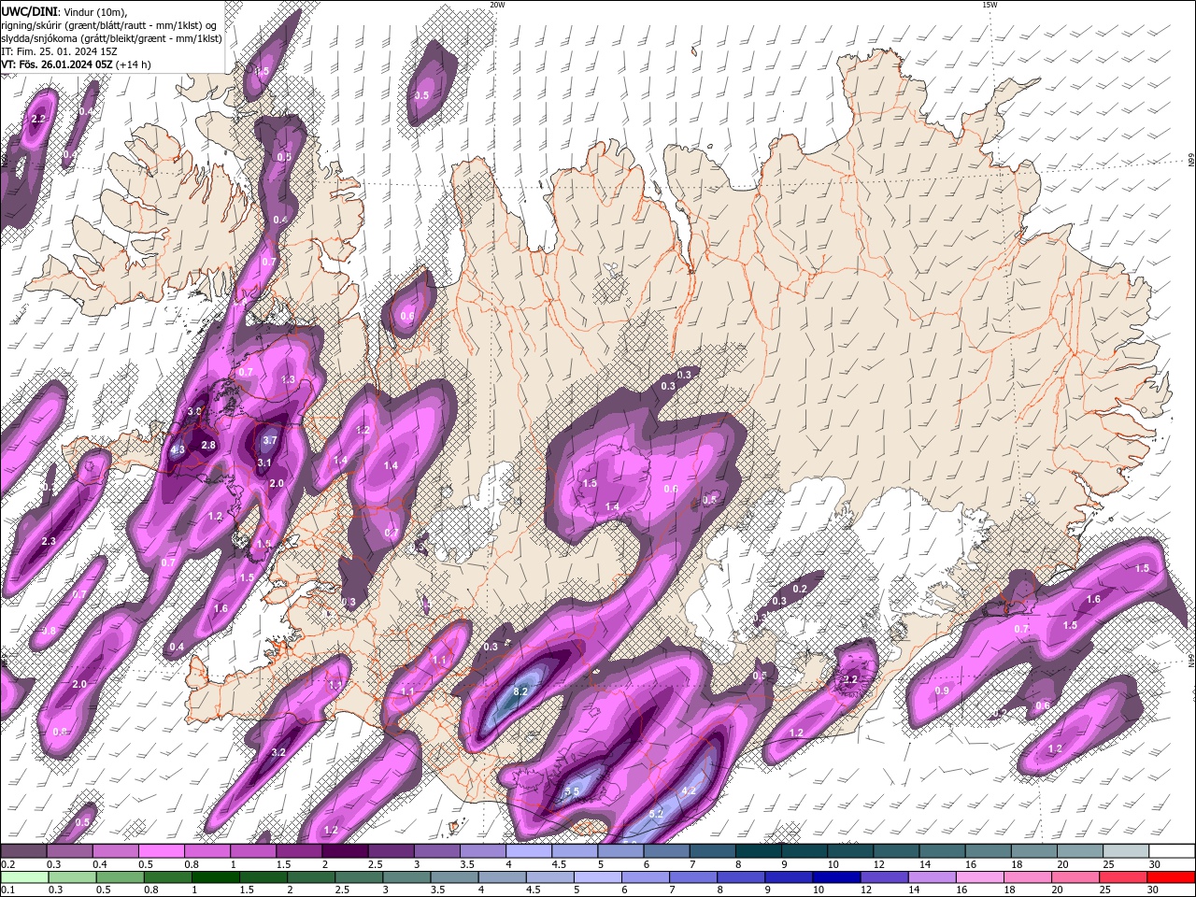The width and height of the screenshot is (1196, 897).
Task: Click the 2.8 precipitation value
Action: 208,446
